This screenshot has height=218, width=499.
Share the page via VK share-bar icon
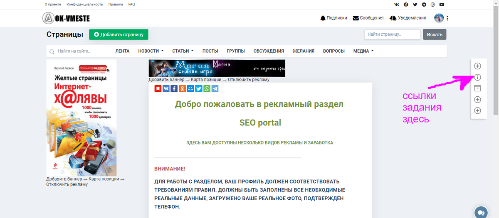point(166,88)
